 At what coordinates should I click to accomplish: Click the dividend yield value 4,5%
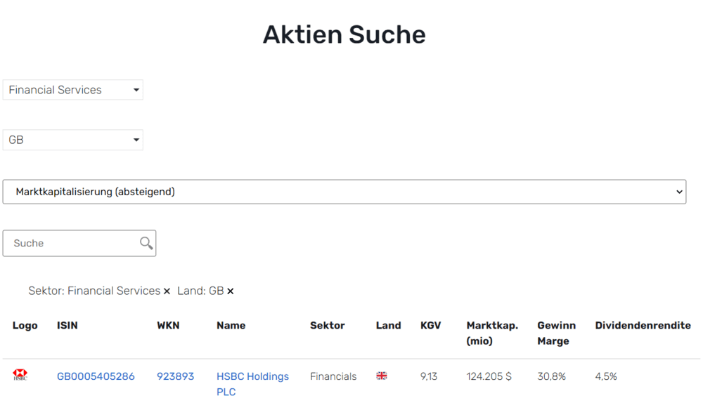click(606, 376)
